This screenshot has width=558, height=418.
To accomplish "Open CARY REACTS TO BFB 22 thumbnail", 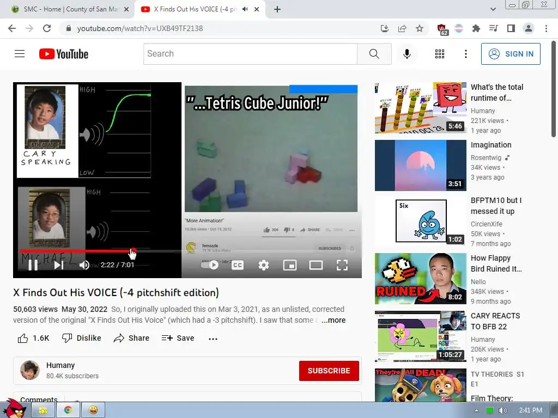I will click(420, 336).
